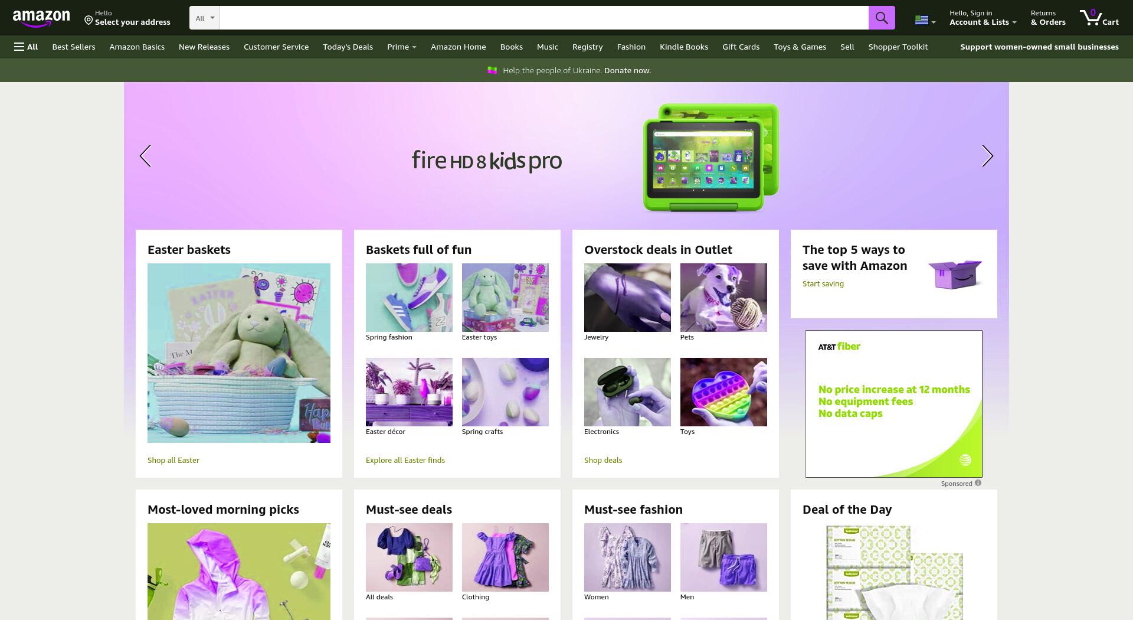Open Kindle Books
Screen dimensions: 1133x620
[684, 47]
